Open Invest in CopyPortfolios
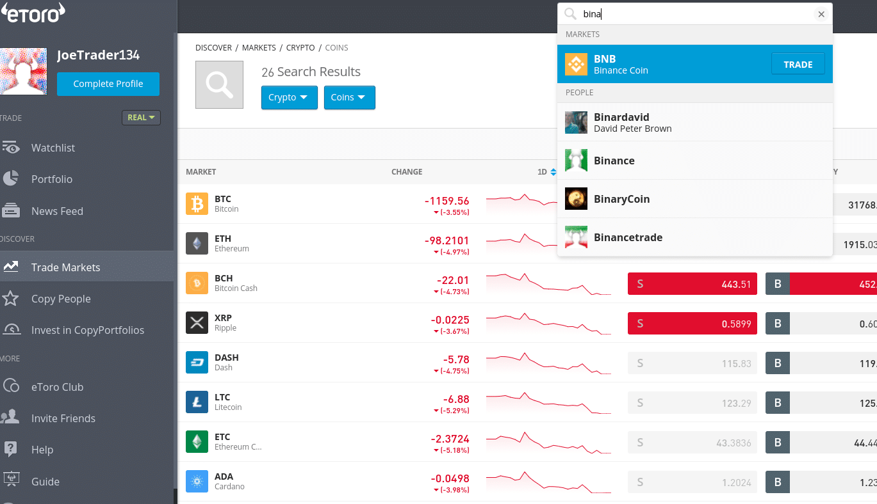The height and width of the screenshot is (504, 877). 88,330
